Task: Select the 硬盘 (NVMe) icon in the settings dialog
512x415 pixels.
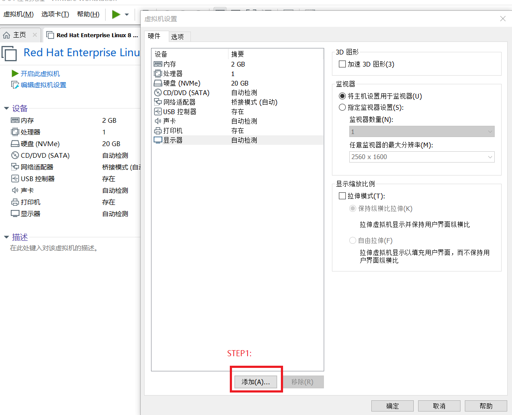Action: tap(158, 83)
